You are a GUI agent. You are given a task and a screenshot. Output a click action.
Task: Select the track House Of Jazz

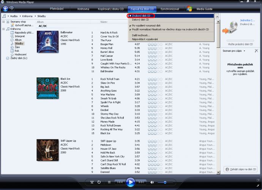point(108,149)
